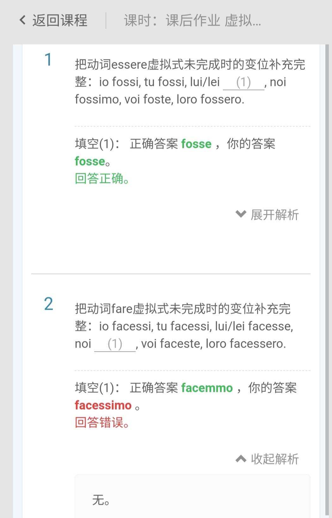
Task: Tap your wrong answer facessimo in red
Action: pyautogui.click(x=103, y=405)
